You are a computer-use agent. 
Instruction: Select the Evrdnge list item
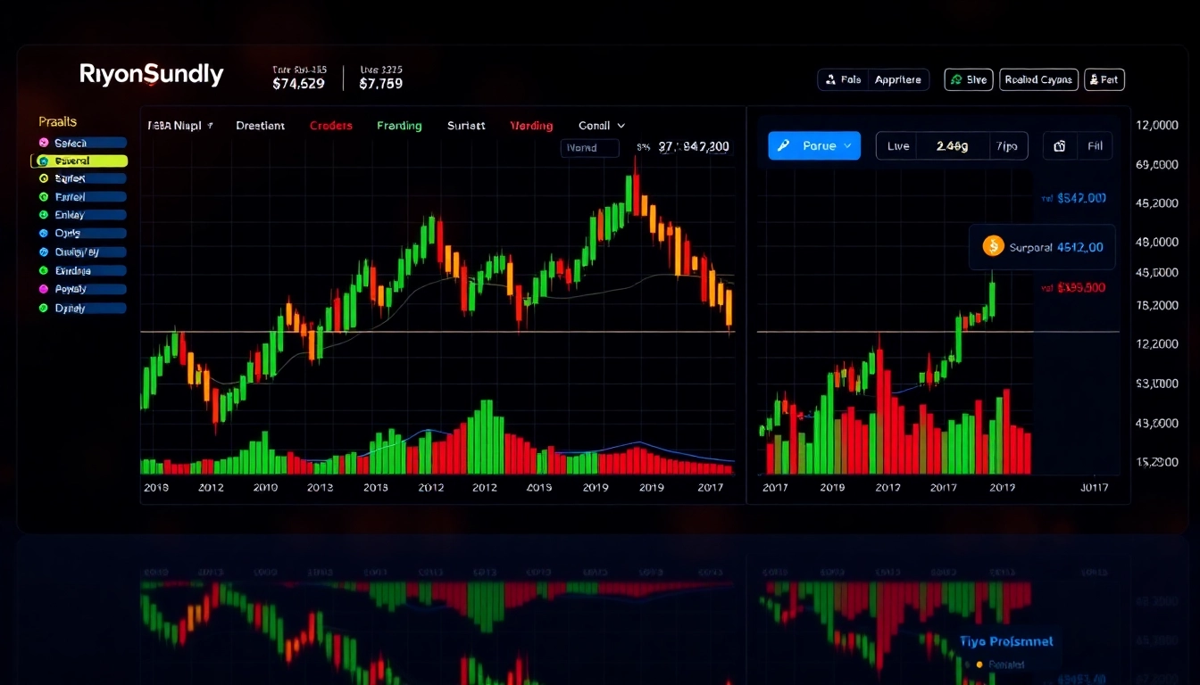[82, 270]
